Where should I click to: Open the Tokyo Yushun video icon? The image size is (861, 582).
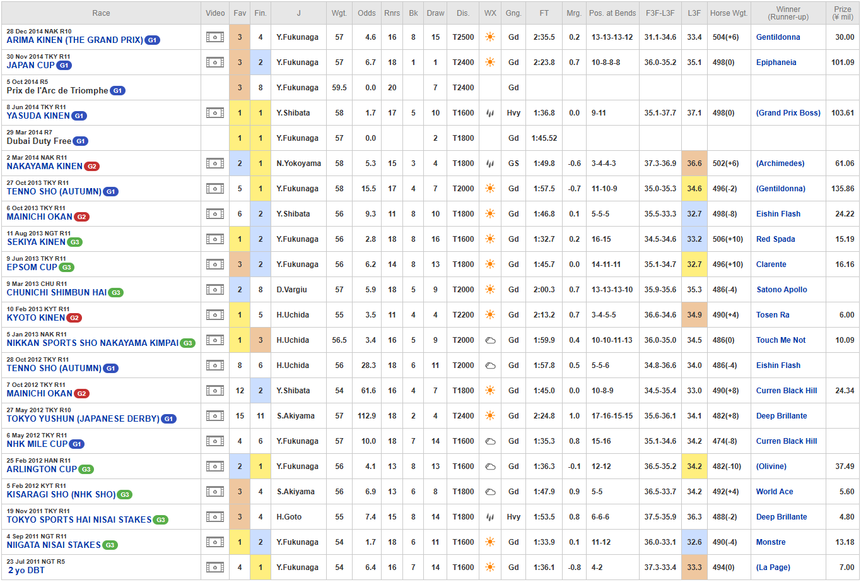point(215,416)
